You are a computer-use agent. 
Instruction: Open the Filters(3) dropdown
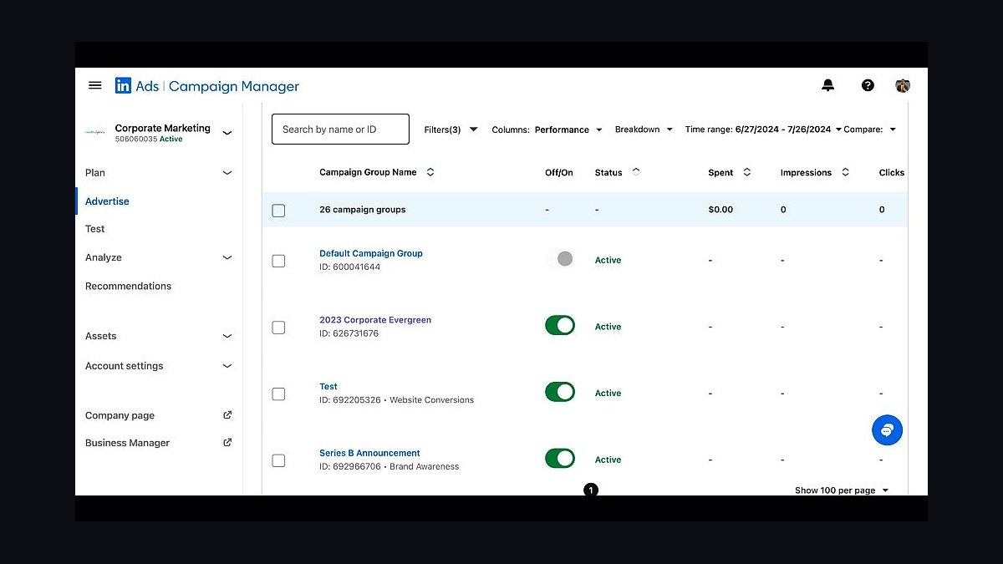(x=451, y=130)
